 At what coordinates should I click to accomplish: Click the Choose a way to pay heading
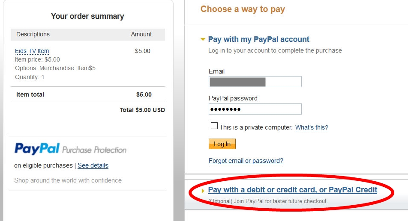pyautogui.click(x=243, y=9)
